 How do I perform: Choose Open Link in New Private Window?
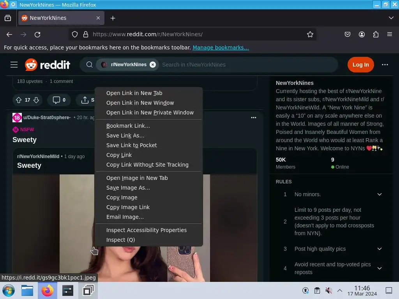tap(148, 113)
